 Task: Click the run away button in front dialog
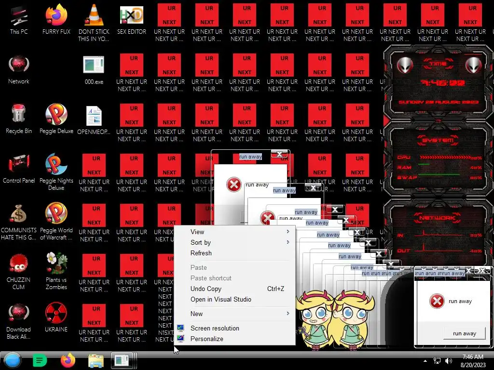465,333
